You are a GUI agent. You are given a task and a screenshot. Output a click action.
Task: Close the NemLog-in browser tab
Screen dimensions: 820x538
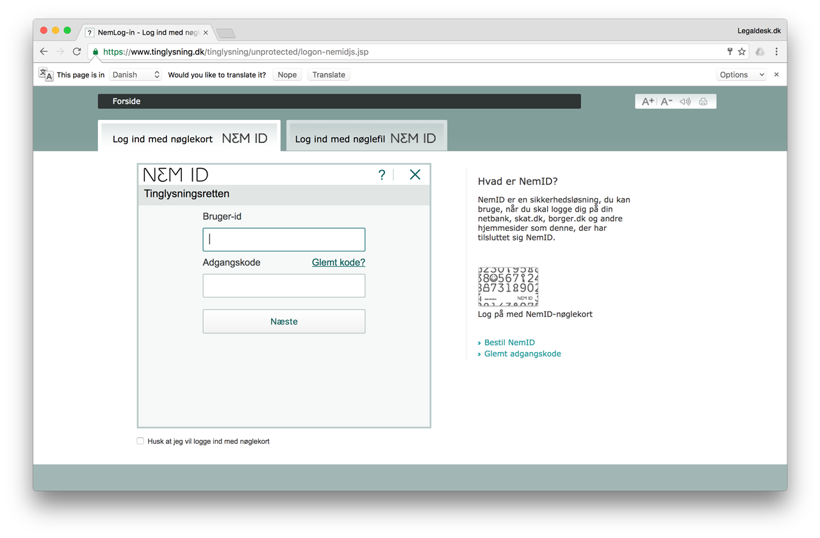(x=206, y=32)
